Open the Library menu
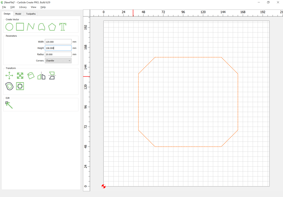 tap(23, 7)
